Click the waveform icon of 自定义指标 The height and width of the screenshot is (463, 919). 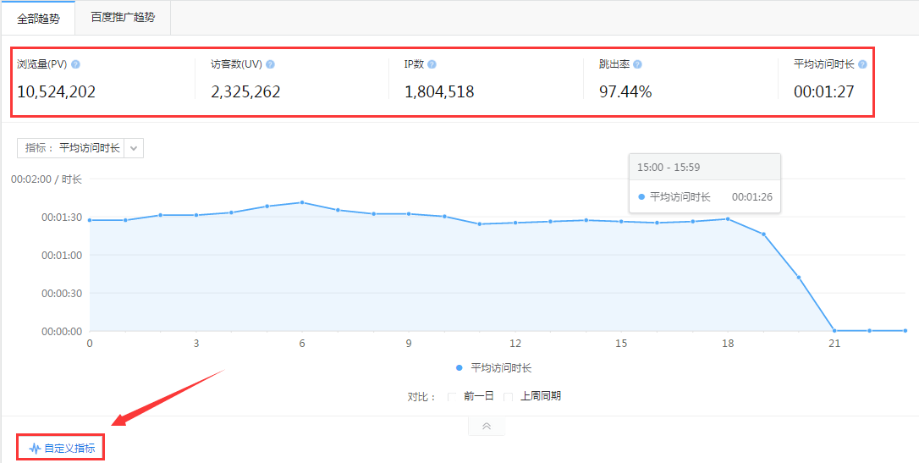pos(35,449)
